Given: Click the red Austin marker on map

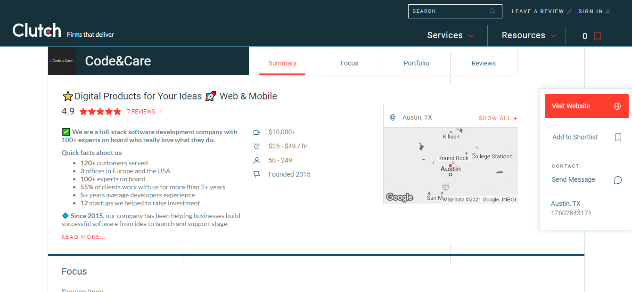Looking at the screenshot, I should pos(450,166).
